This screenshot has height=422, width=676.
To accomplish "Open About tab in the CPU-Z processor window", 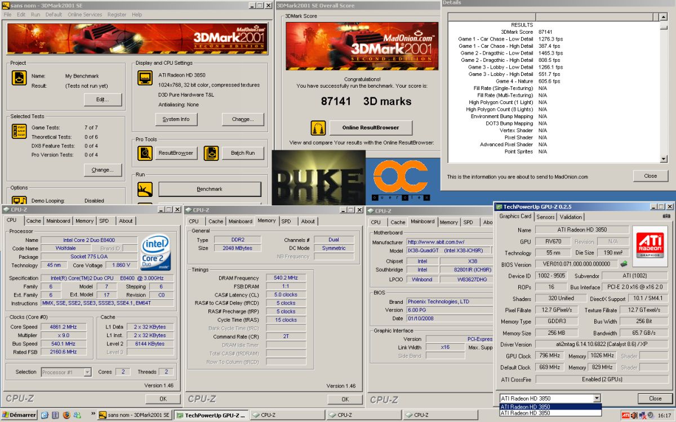I will click(x=126, y=221).
